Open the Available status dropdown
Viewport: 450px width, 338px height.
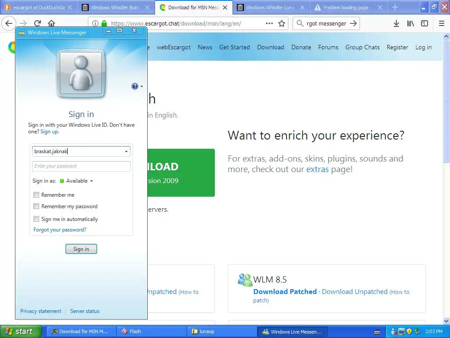pos(76,181)
